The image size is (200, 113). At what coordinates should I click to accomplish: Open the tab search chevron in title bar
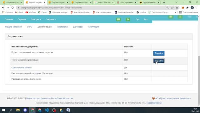click(177, 2)
